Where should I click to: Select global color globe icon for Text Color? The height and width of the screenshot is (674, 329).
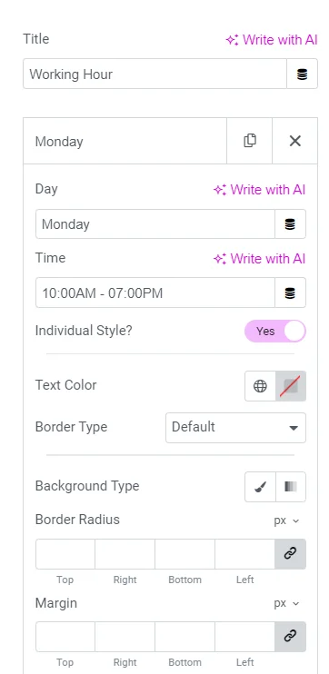point(260,386)
